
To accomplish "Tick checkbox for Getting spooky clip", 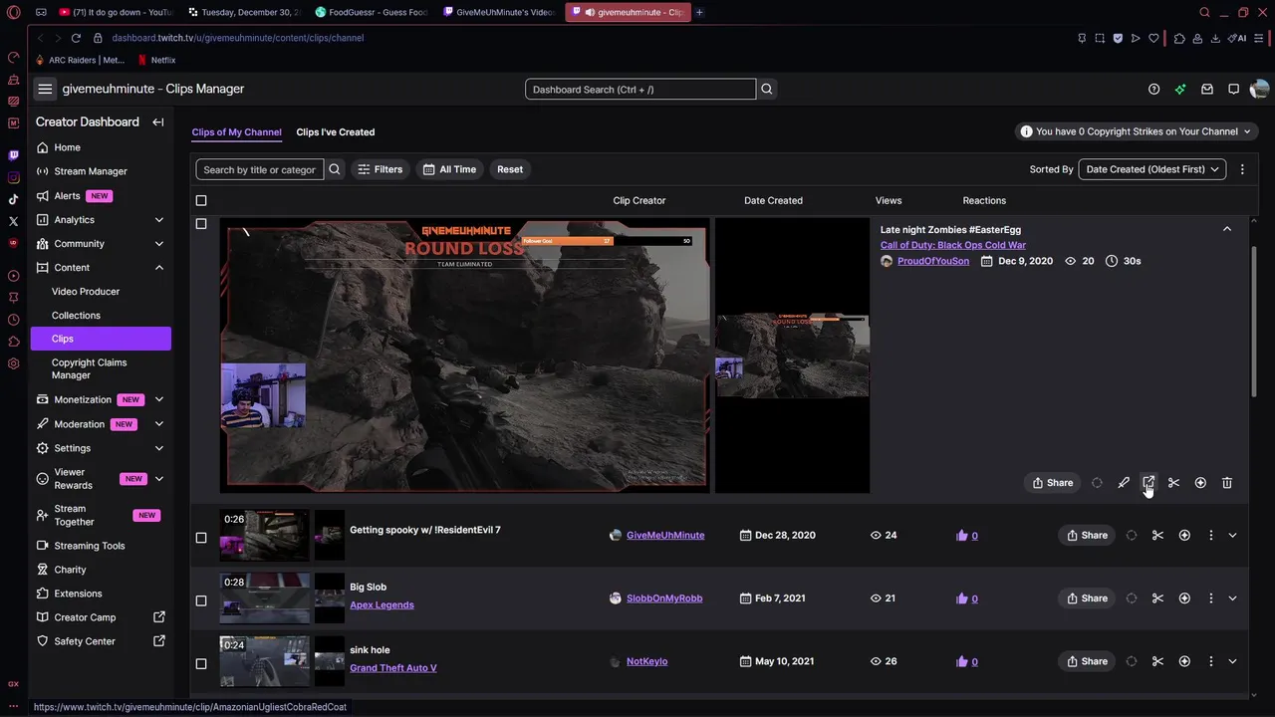I will pyautogui.click(x=201, y=538).
